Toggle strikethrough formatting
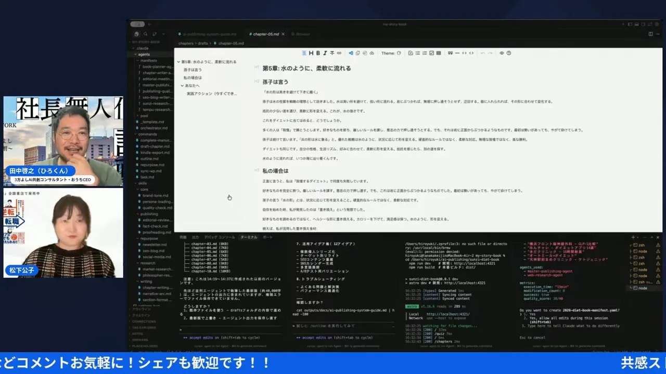The height and width of the screenshot is (374, 666). point(332,53)
